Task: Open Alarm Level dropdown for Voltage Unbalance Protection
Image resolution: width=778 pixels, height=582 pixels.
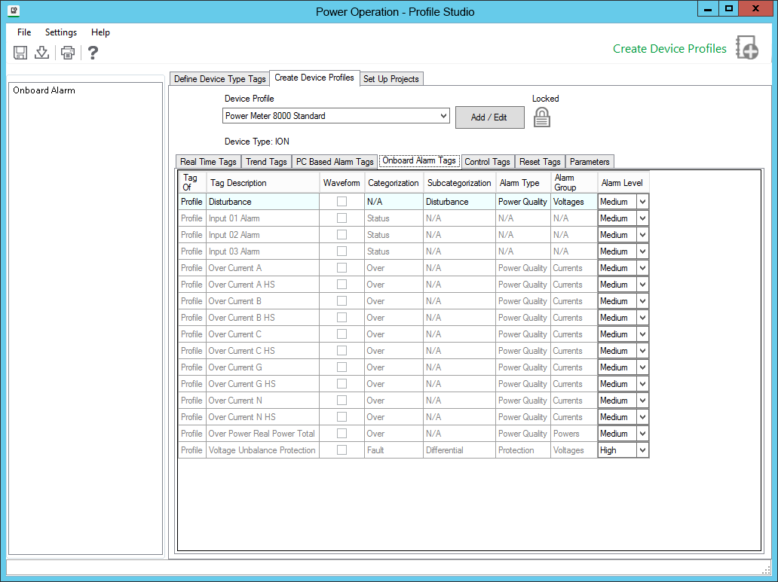Action: click(642, 450)
